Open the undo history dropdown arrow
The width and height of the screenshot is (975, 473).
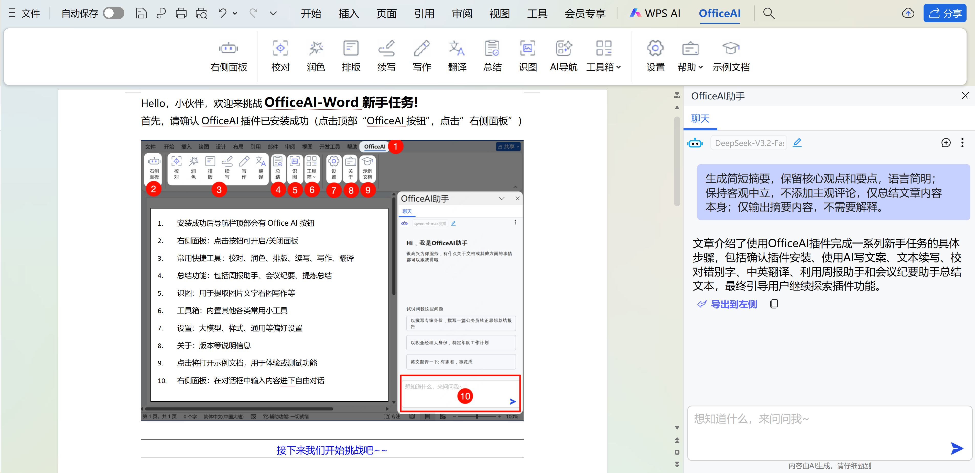(x=235, y=13)
